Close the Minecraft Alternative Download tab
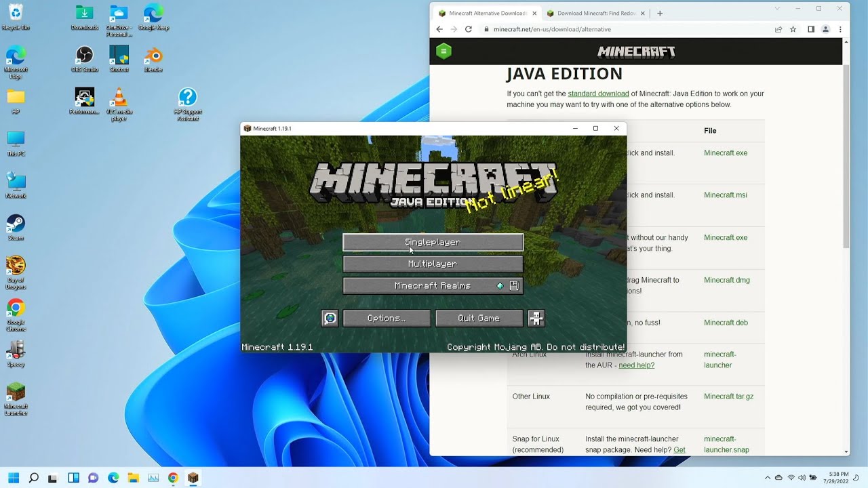This screenshot has width=868, height=488. 534,13
